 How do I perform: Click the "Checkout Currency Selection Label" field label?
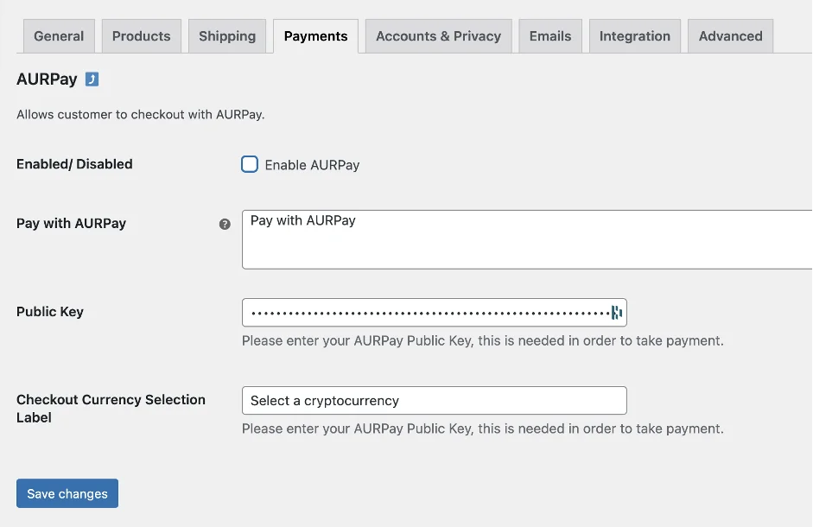(111, 409)
